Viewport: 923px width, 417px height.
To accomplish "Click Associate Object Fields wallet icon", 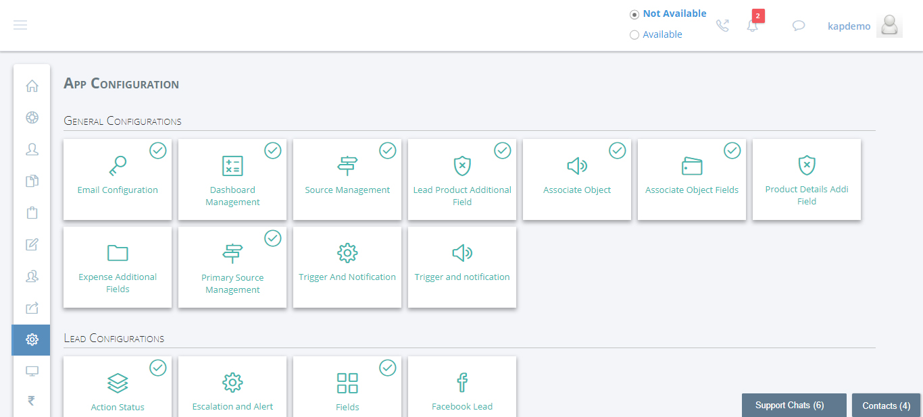I will click(x=692, y=166).
